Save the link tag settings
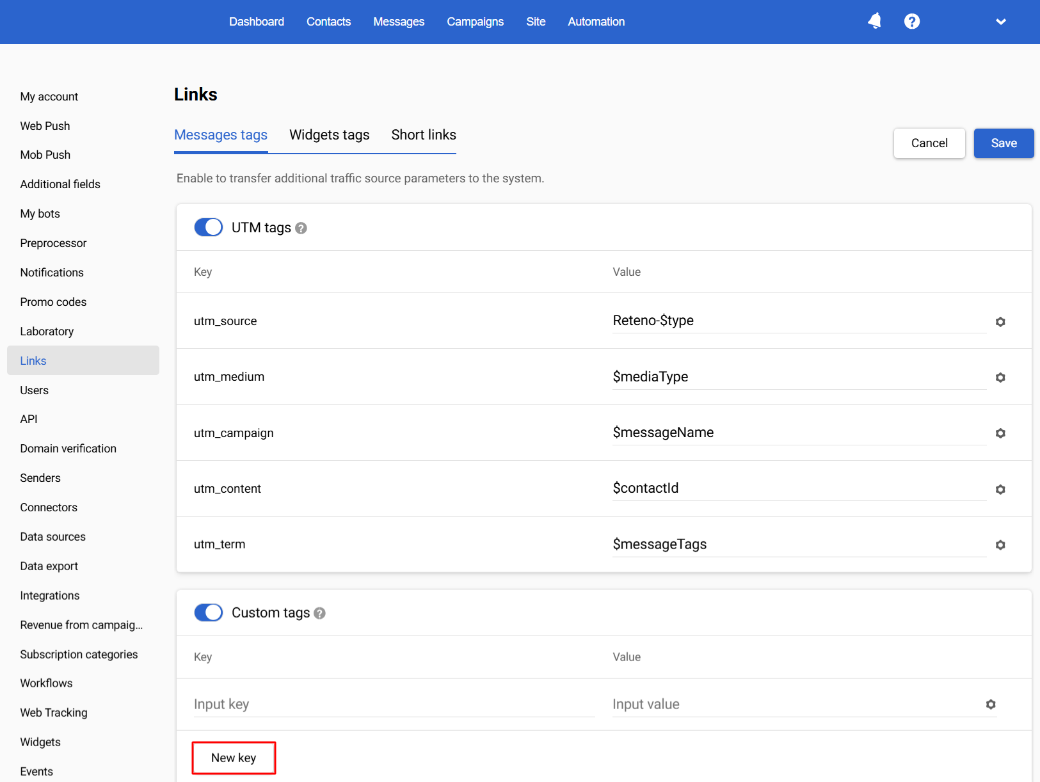This screenshot has width=1040, height=782. tap(1004, 143)
